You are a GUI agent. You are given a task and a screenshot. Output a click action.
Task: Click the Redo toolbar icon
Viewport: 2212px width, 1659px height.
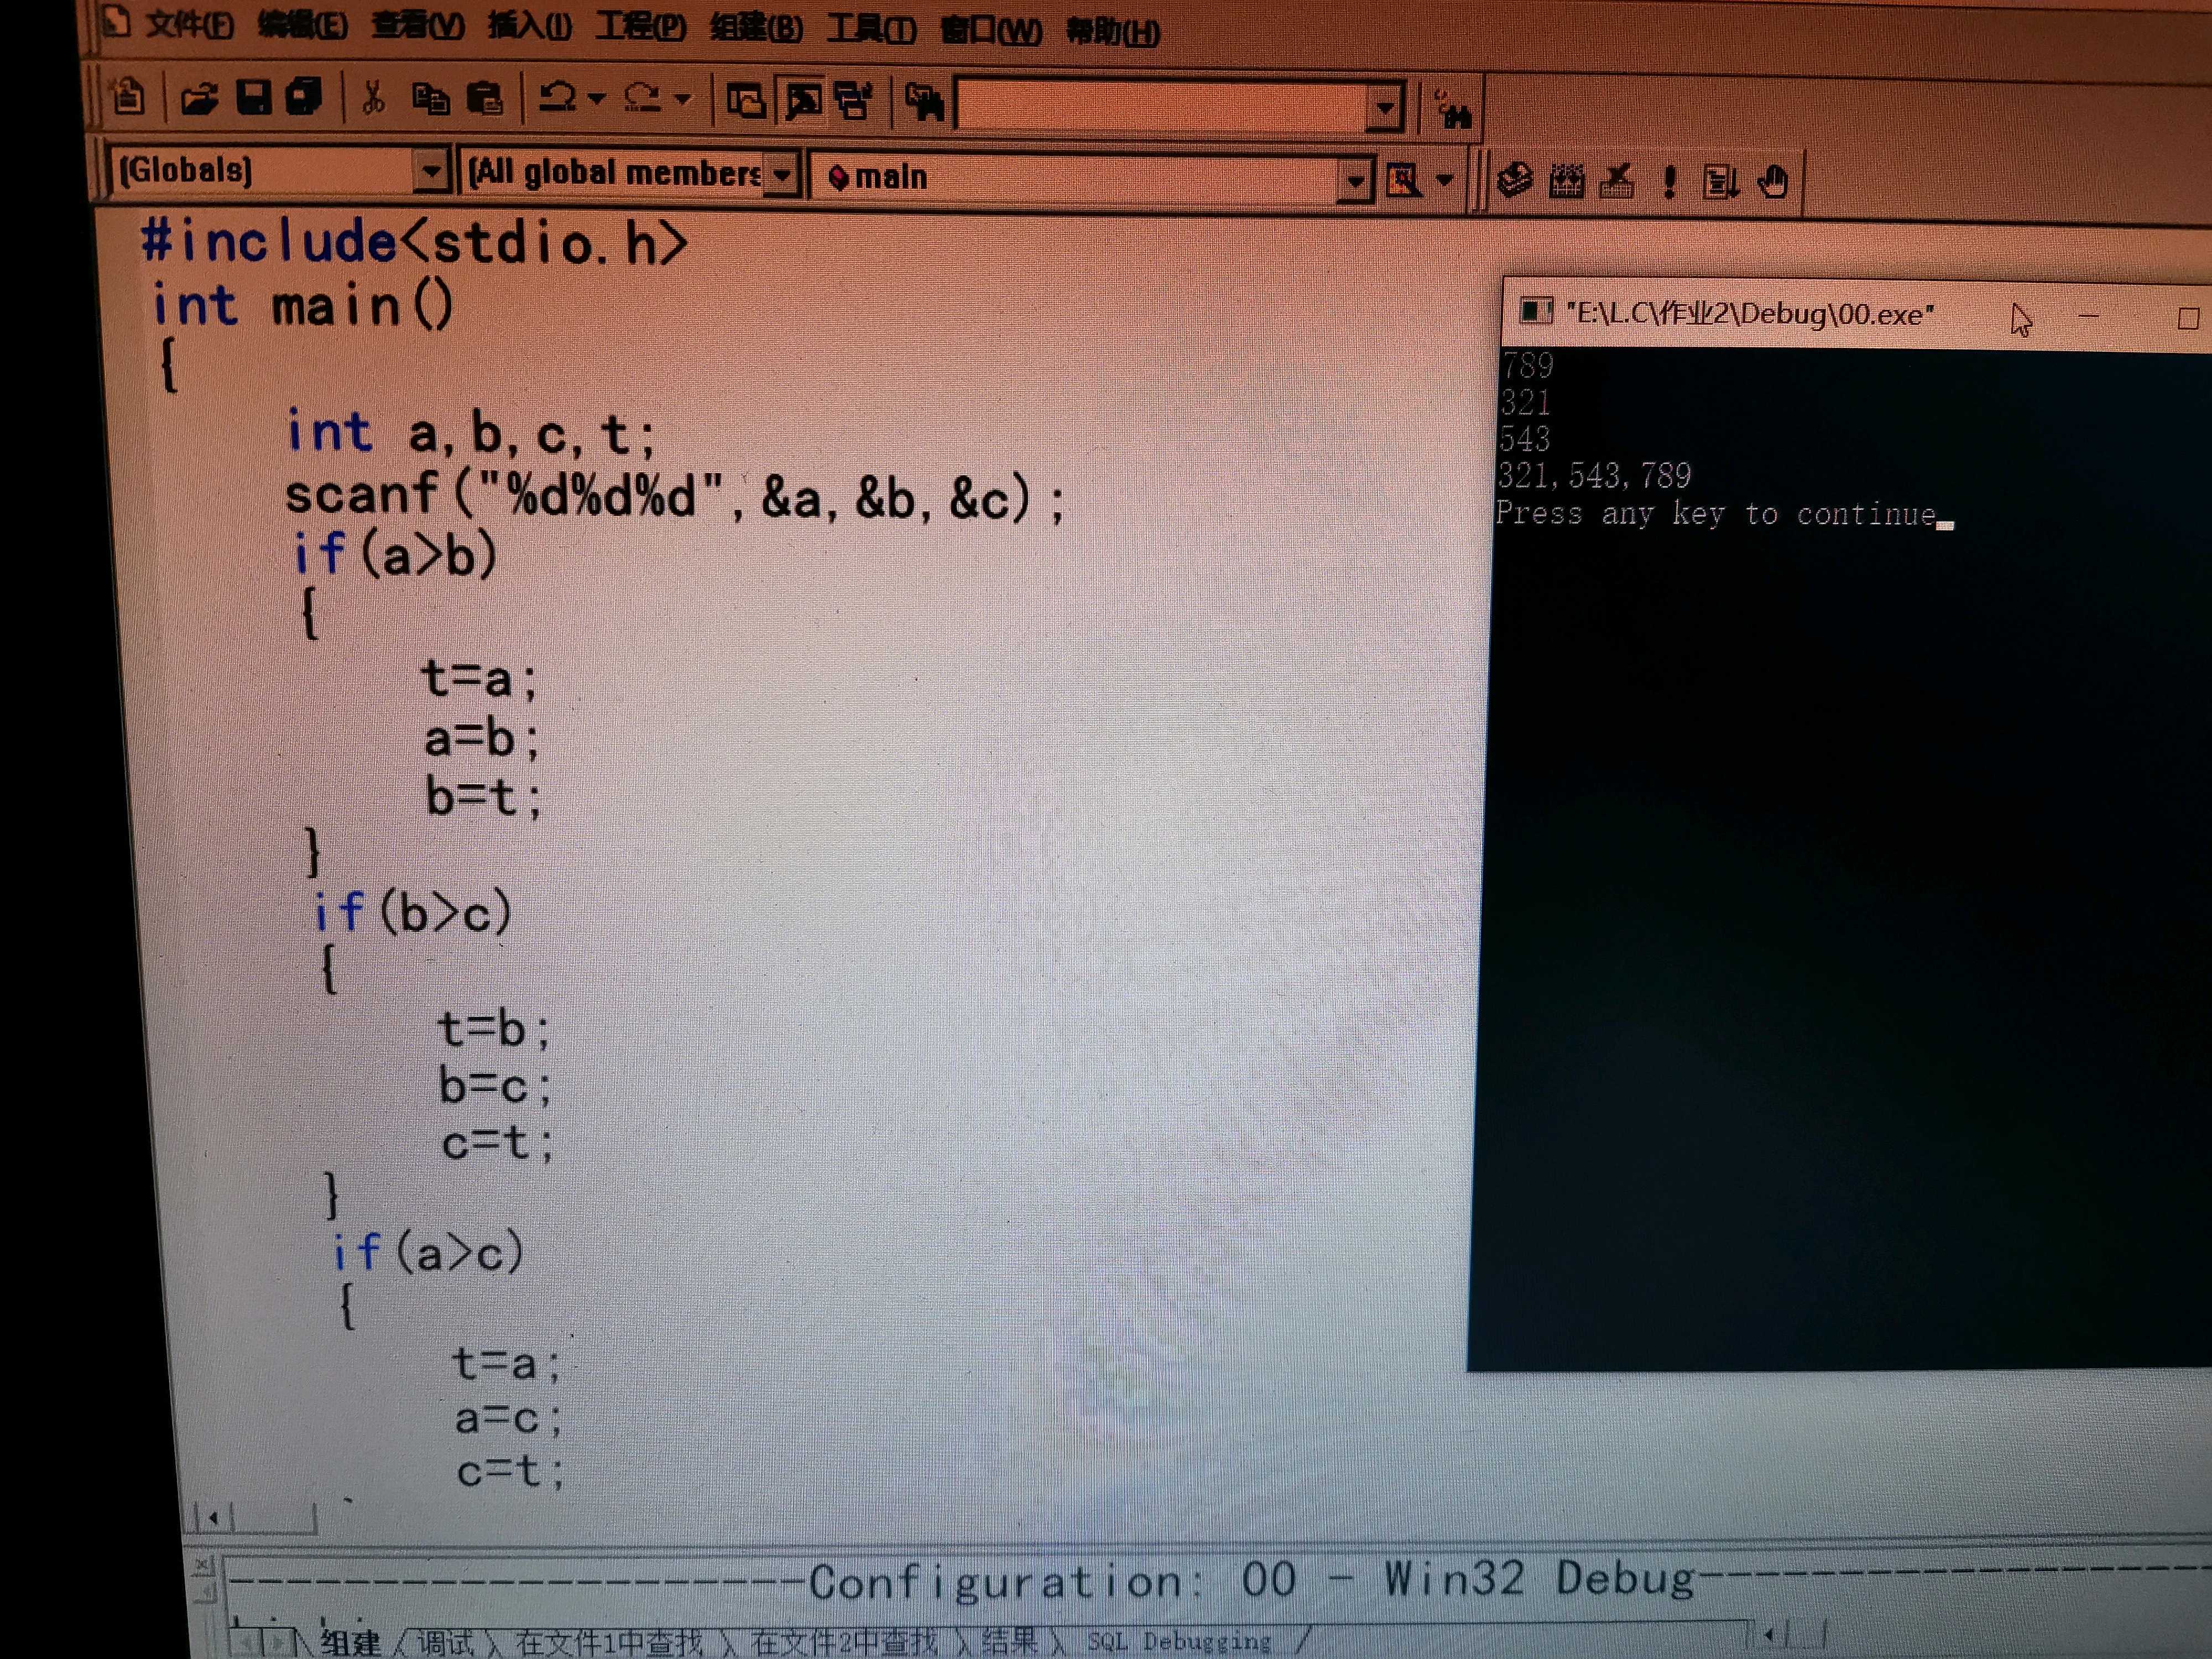pos(642,98)
